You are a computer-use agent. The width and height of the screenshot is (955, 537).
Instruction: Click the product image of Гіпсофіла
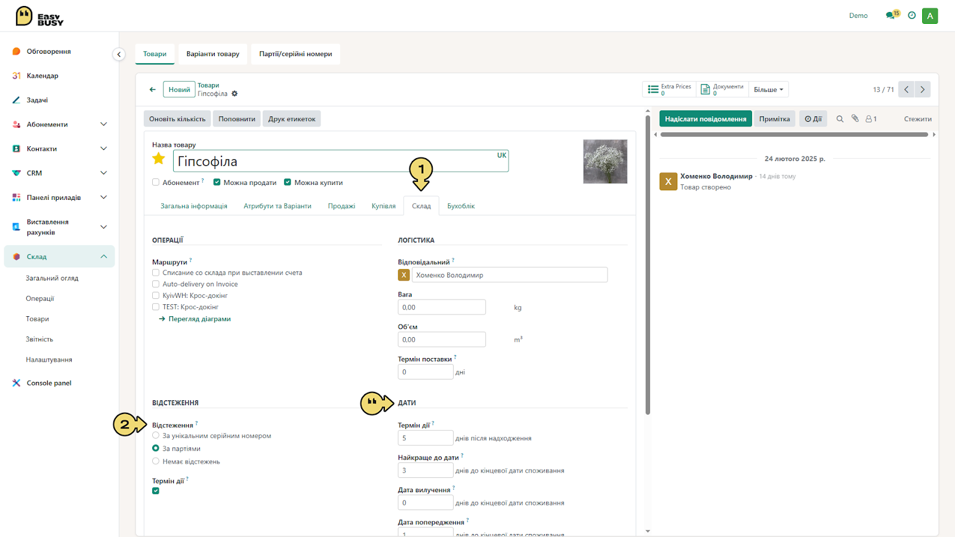tap(605, 162)
